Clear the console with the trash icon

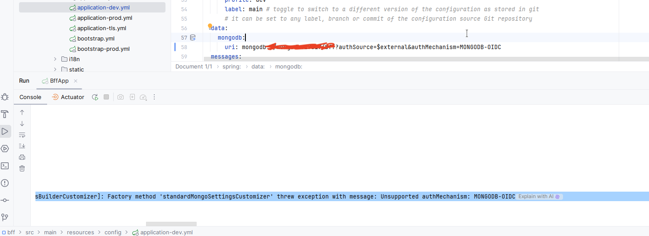point(22,168)
